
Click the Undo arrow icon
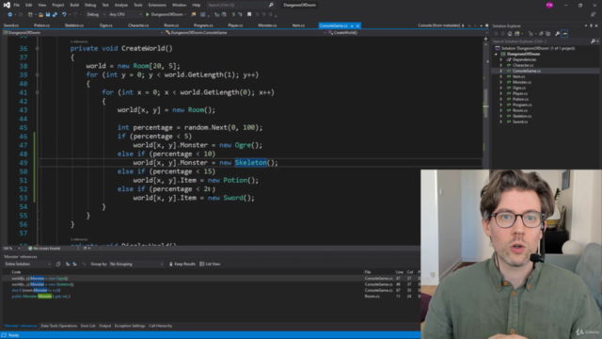[x=64, y=15]
